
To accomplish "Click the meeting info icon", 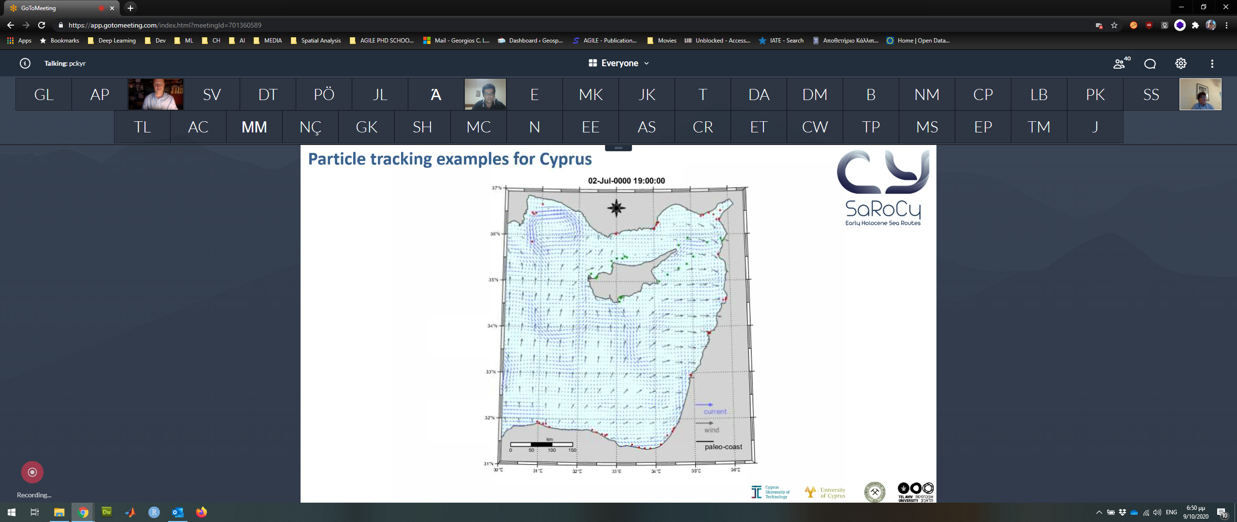I will pos(25,63).
